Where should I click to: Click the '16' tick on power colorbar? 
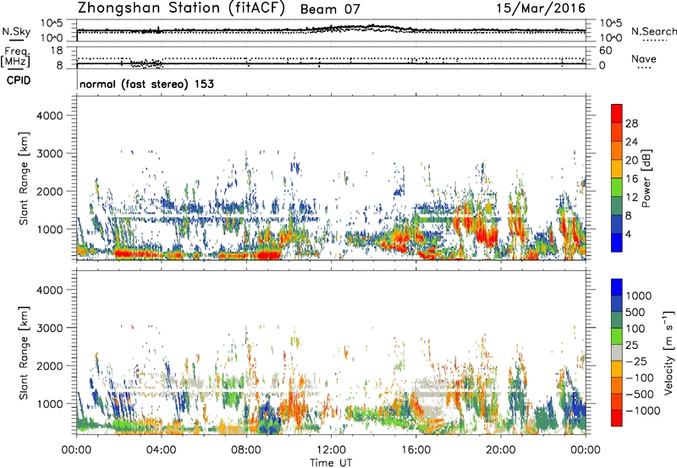(631, 179)
